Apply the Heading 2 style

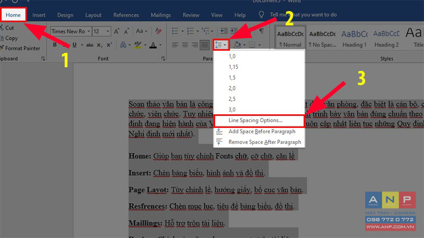[x=386, y=38]
